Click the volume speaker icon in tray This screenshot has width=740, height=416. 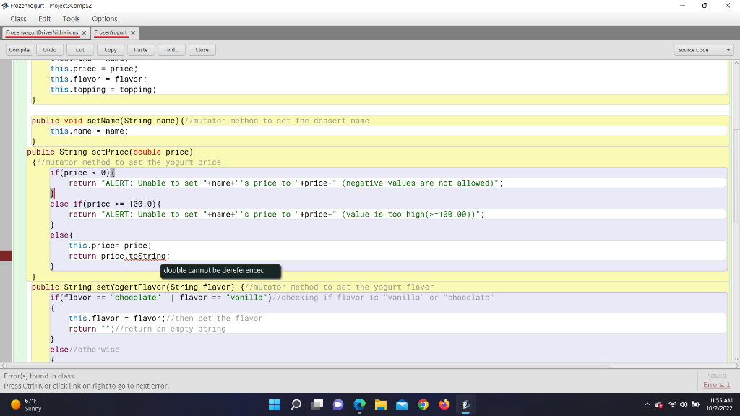684,404
